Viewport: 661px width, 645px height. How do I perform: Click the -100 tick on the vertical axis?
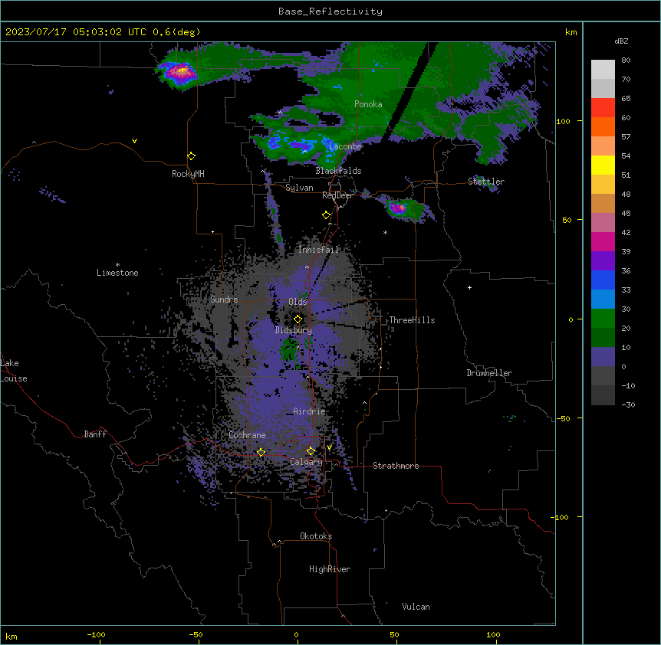click(561, 517)
